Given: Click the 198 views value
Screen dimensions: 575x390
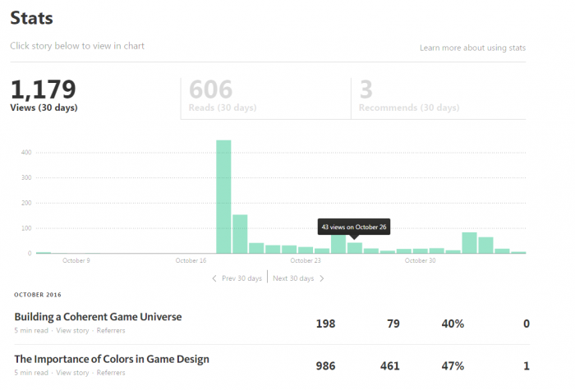Looking at the screenshot, I should [325, 323].
